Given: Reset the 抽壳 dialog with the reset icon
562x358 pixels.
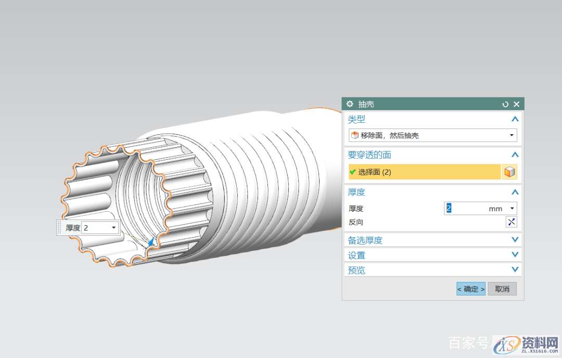Looking at the screenshot, I should coord(505,105).
